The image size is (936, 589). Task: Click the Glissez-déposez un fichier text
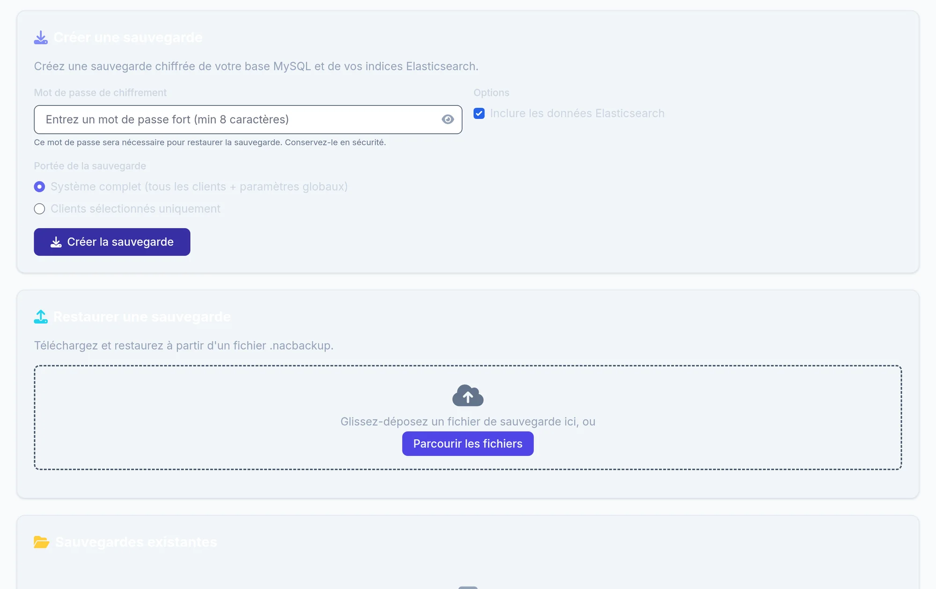[x=468, y=422]
